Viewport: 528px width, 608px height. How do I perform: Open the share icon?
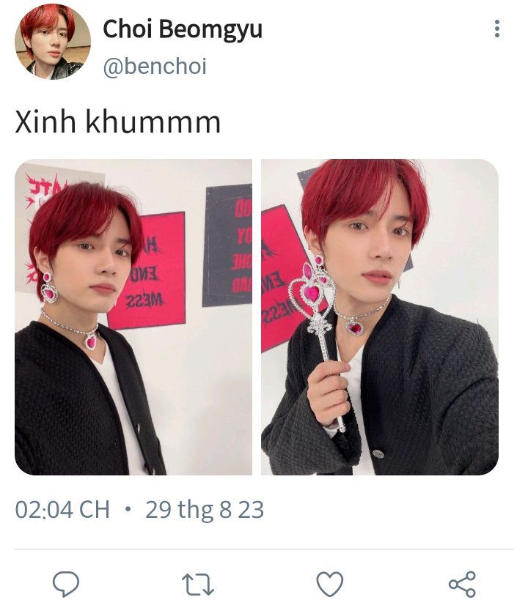[x=462, y=584]
